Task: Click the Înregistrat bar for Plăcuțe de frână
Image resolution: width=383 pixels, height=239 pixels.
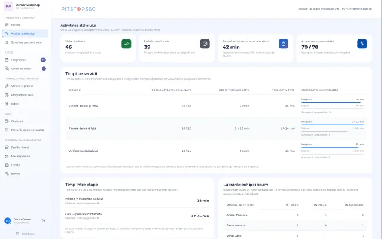Action: (x=332, y=124)
